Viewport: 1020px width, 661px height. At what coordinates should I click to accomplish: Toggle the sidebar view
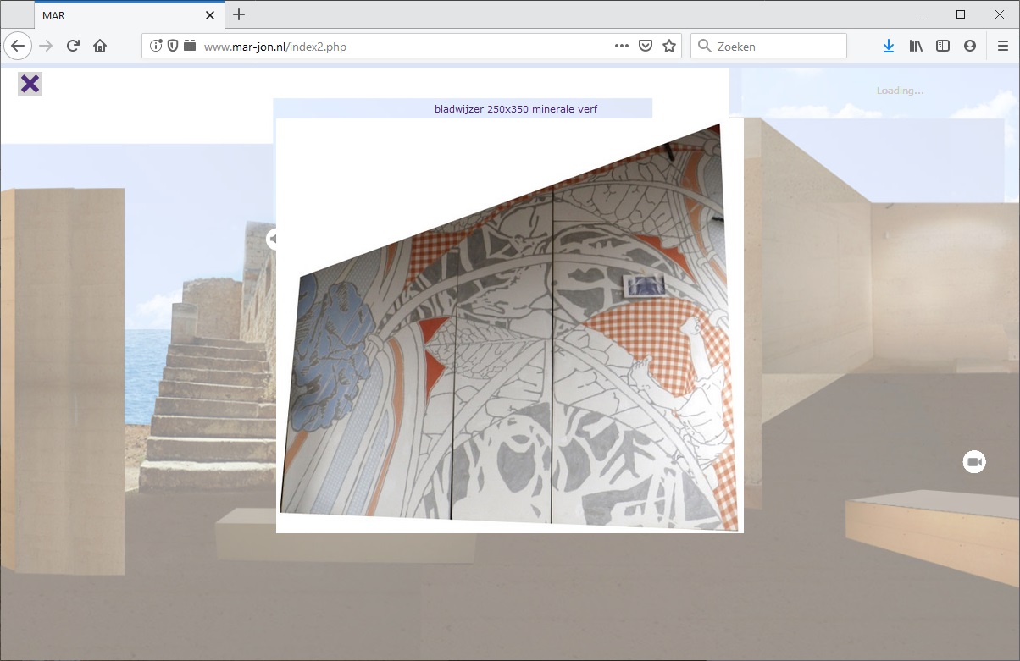click(943, 47)
